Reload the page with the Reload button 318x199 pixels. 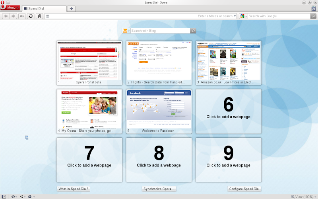pyautogui.click(x=31, y=16)
